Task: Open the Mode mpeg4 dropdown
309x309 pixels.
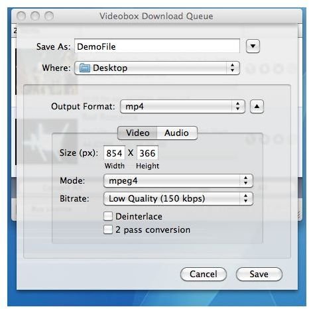Action: coord(178,181)
